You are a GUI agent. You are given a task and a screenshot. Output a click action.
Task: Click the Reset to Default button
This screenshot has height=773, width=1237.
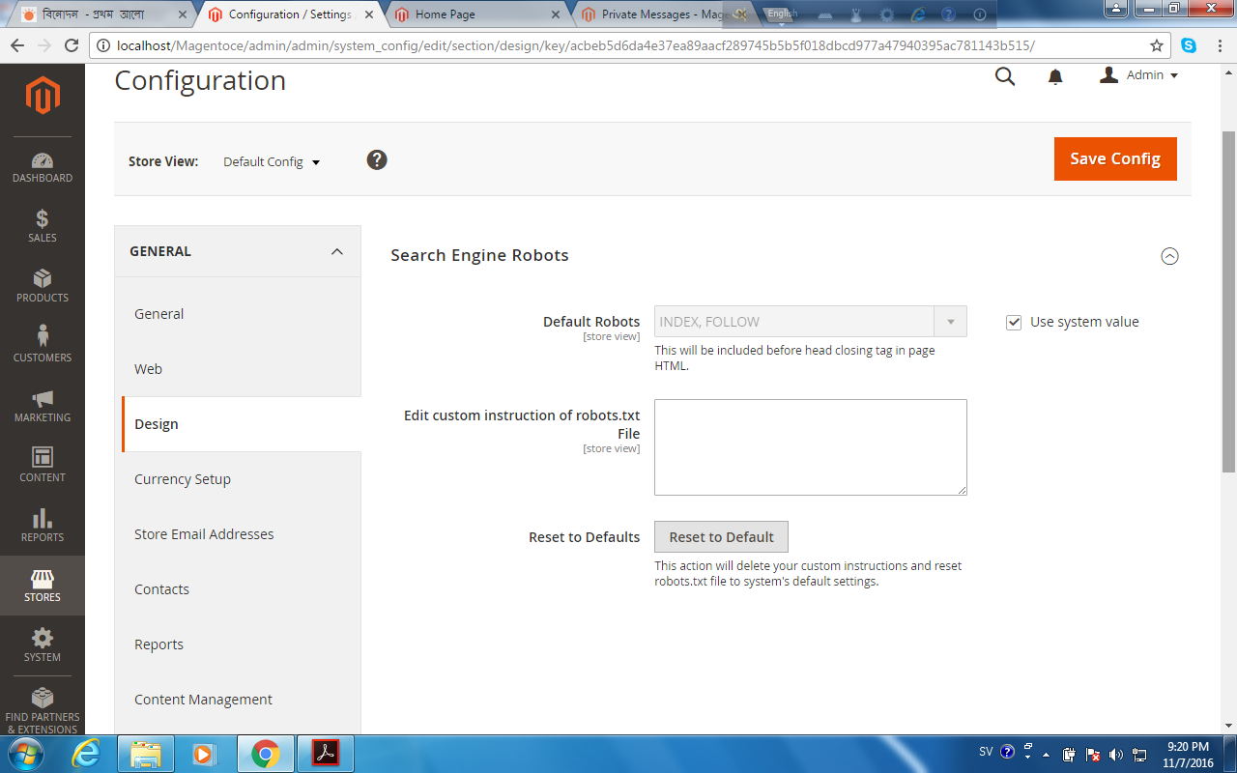721,536
